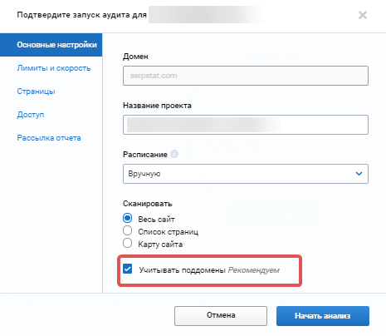Open the Доступ settings tab
This screenshot has width=386, height=336.
point(31,115)
